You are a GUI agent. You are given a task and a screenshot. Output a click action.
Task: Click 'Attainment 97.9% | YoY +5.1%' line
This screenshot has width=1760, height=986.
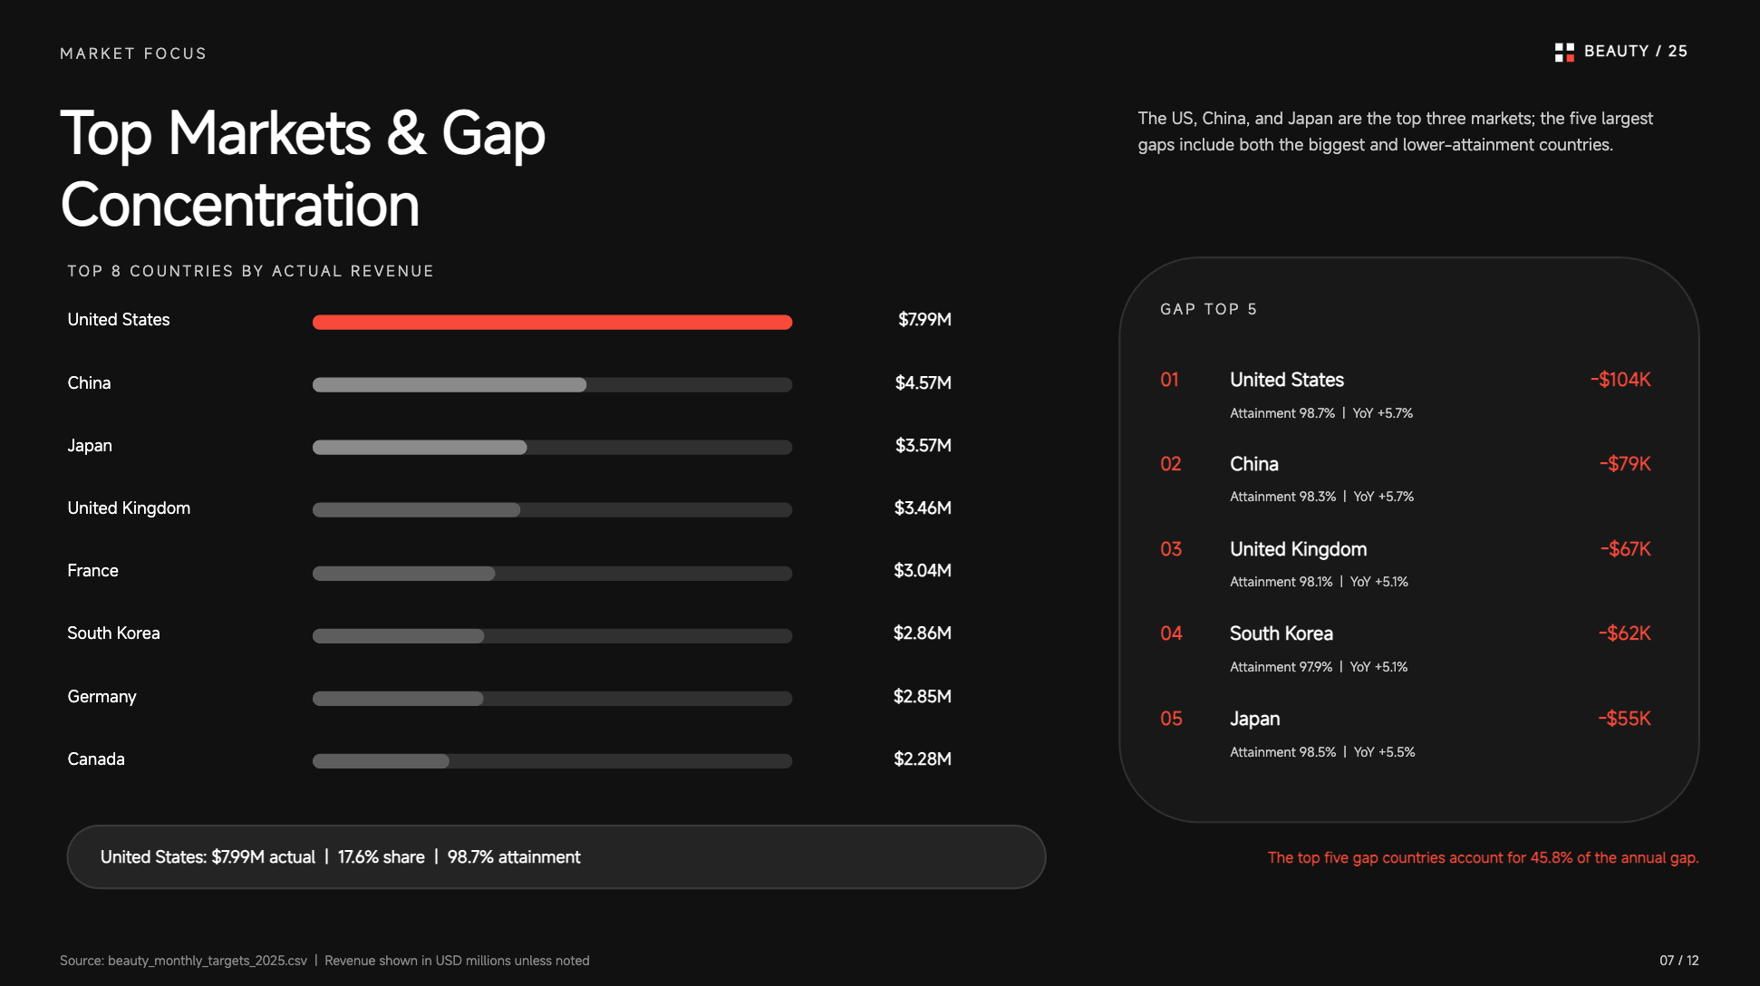[x=1319, y=667]
